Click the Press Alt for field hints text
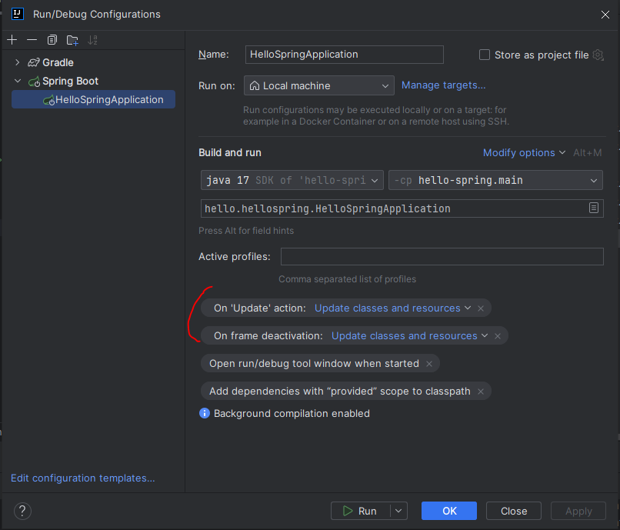This screenshot has height=530, width=620. click(x=246, y=231)
